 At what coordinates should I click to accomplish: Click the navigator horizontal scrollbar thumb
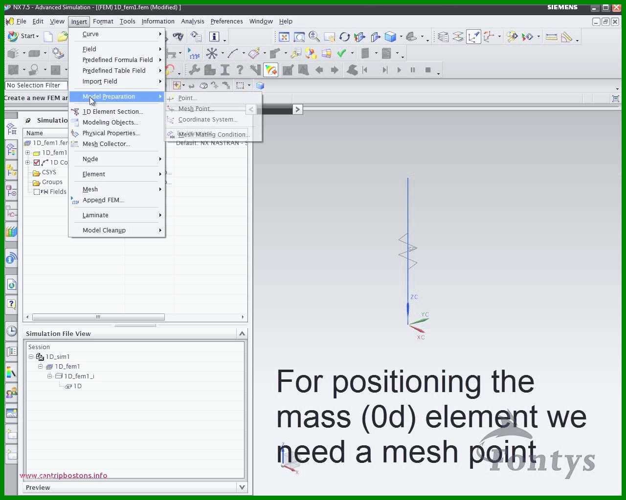click(98, 317)
